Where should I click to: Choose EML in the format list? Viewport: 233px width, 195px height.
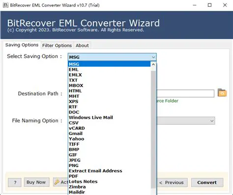click(x=109, y=69)
